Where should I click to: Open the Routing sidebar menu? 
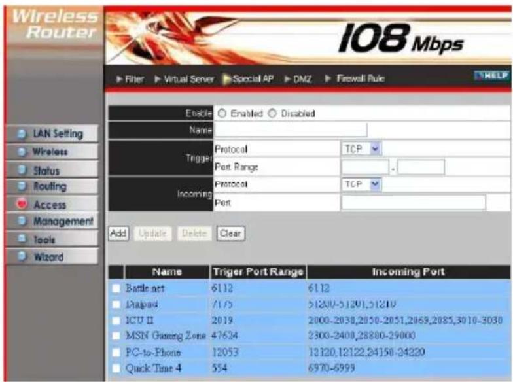click(x=52, y=186)
